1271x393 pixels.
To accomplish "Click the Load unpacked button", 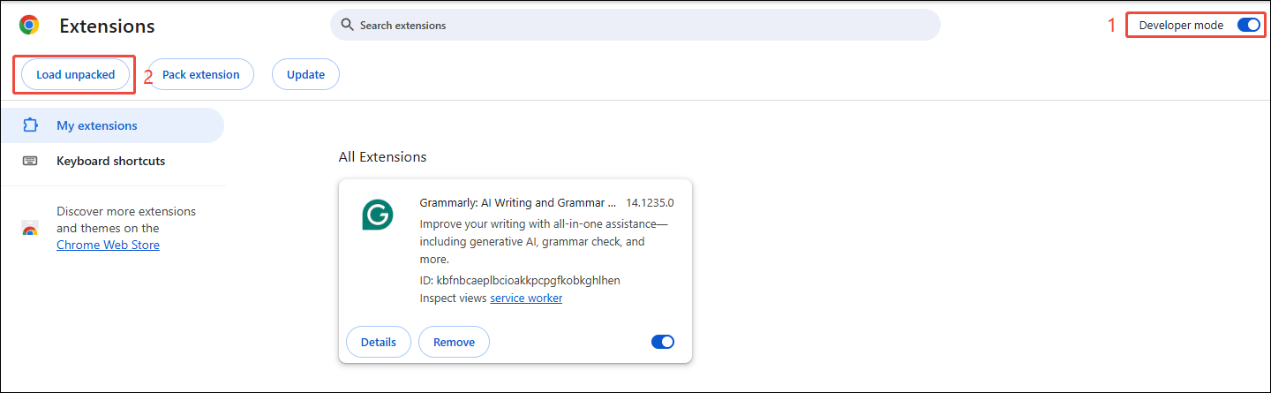I will (76, 74).
